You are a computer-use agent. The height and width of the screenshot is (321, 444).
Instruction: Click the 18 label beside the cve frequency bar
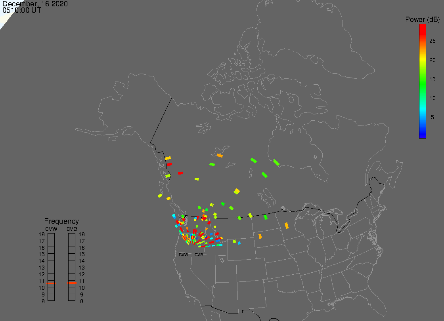pyautogui.click(x=82, y=234)
